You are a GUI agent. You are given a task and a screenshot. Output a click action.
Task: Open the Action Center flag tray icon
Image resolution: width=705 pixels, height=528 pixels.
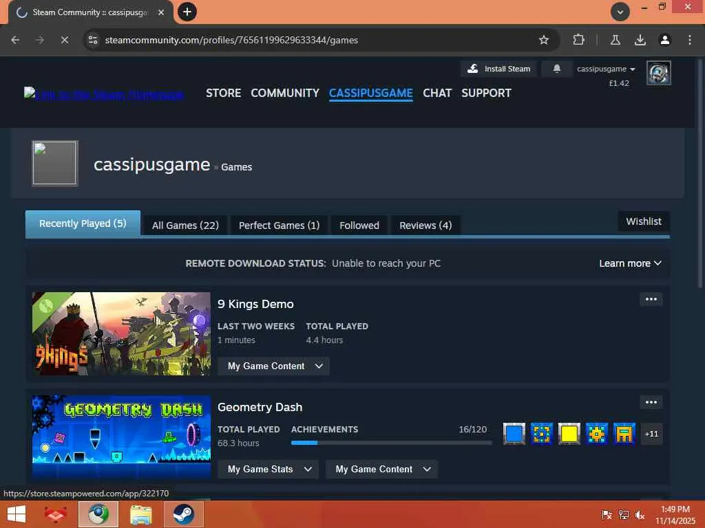(607, 515)
